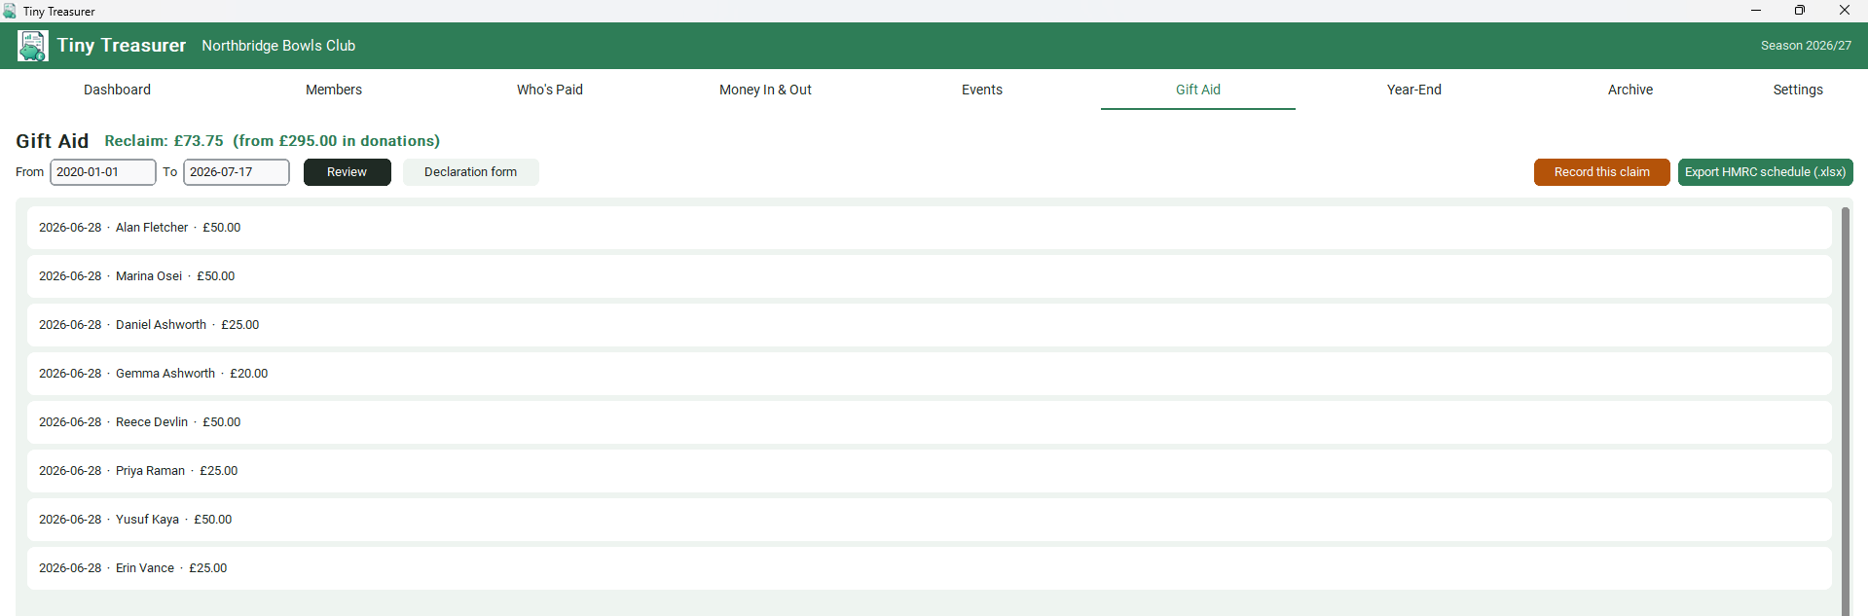Screen dimensions: 1868x616
Task: Restore down the Tiny Treasurer window
Action: pos(1800,11)
